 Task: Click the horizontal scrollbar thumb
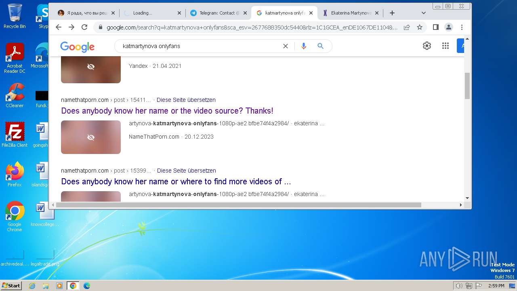pyautogui.click(x=239, y=205)
